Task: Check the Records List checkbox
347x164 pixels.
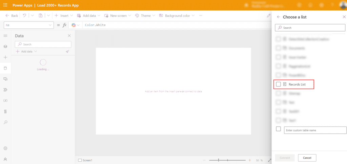Action: coord(278,84)
